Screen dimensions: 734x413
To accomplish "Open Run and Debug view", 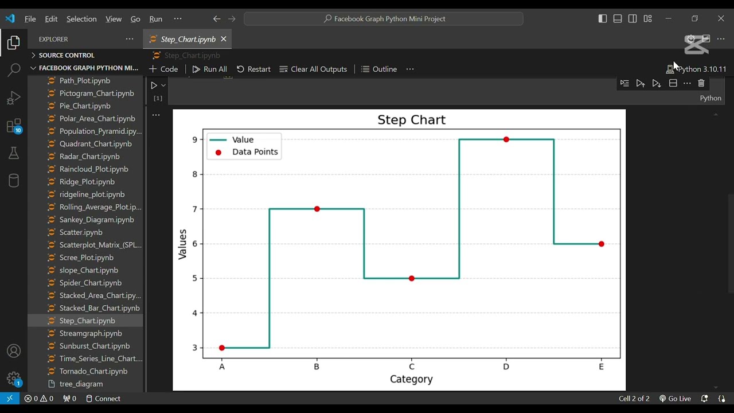I will point(14,98).
